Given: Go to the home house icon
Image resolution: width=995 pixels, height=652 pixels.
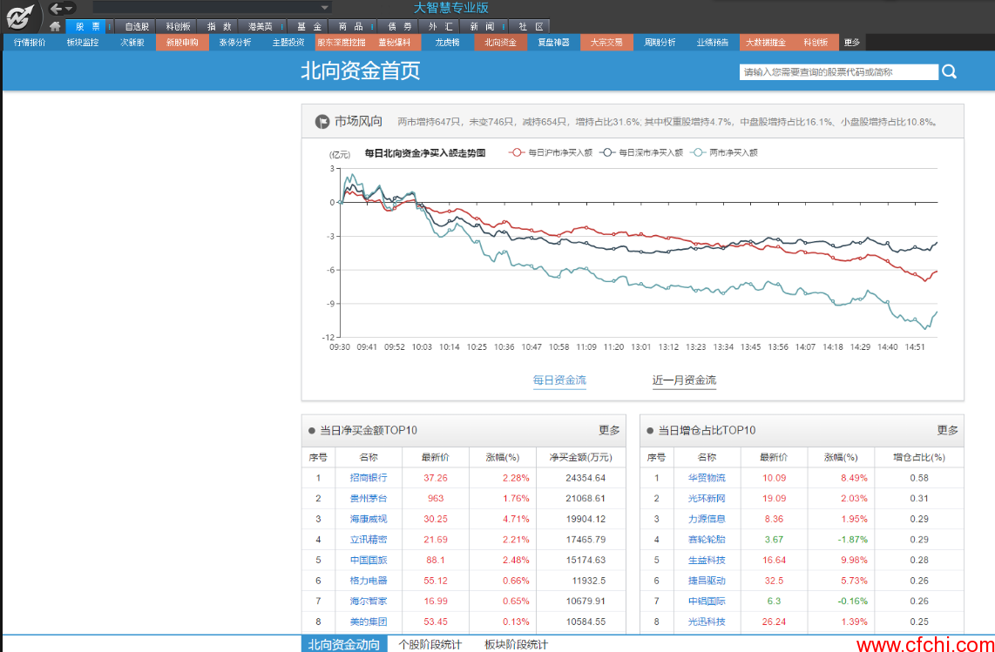Looking at the screenshot, I should [x=55, y=27].
